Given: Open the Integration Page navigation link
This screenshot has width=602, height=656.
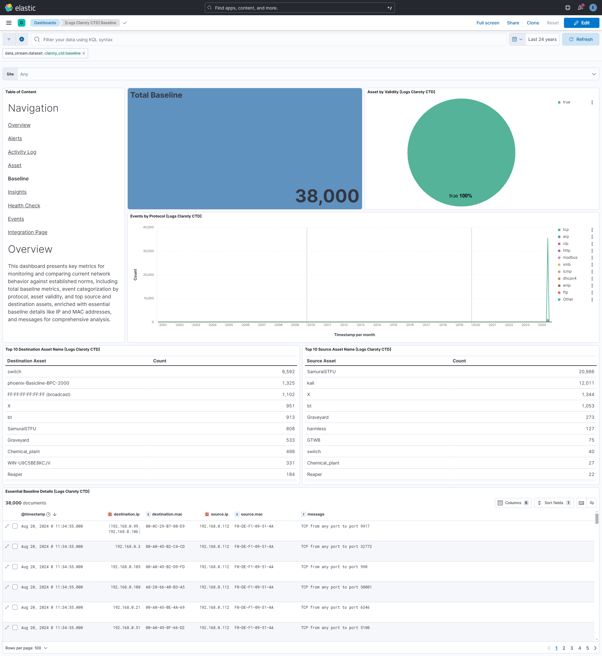Looking at the screenshot, I should 27,232.
